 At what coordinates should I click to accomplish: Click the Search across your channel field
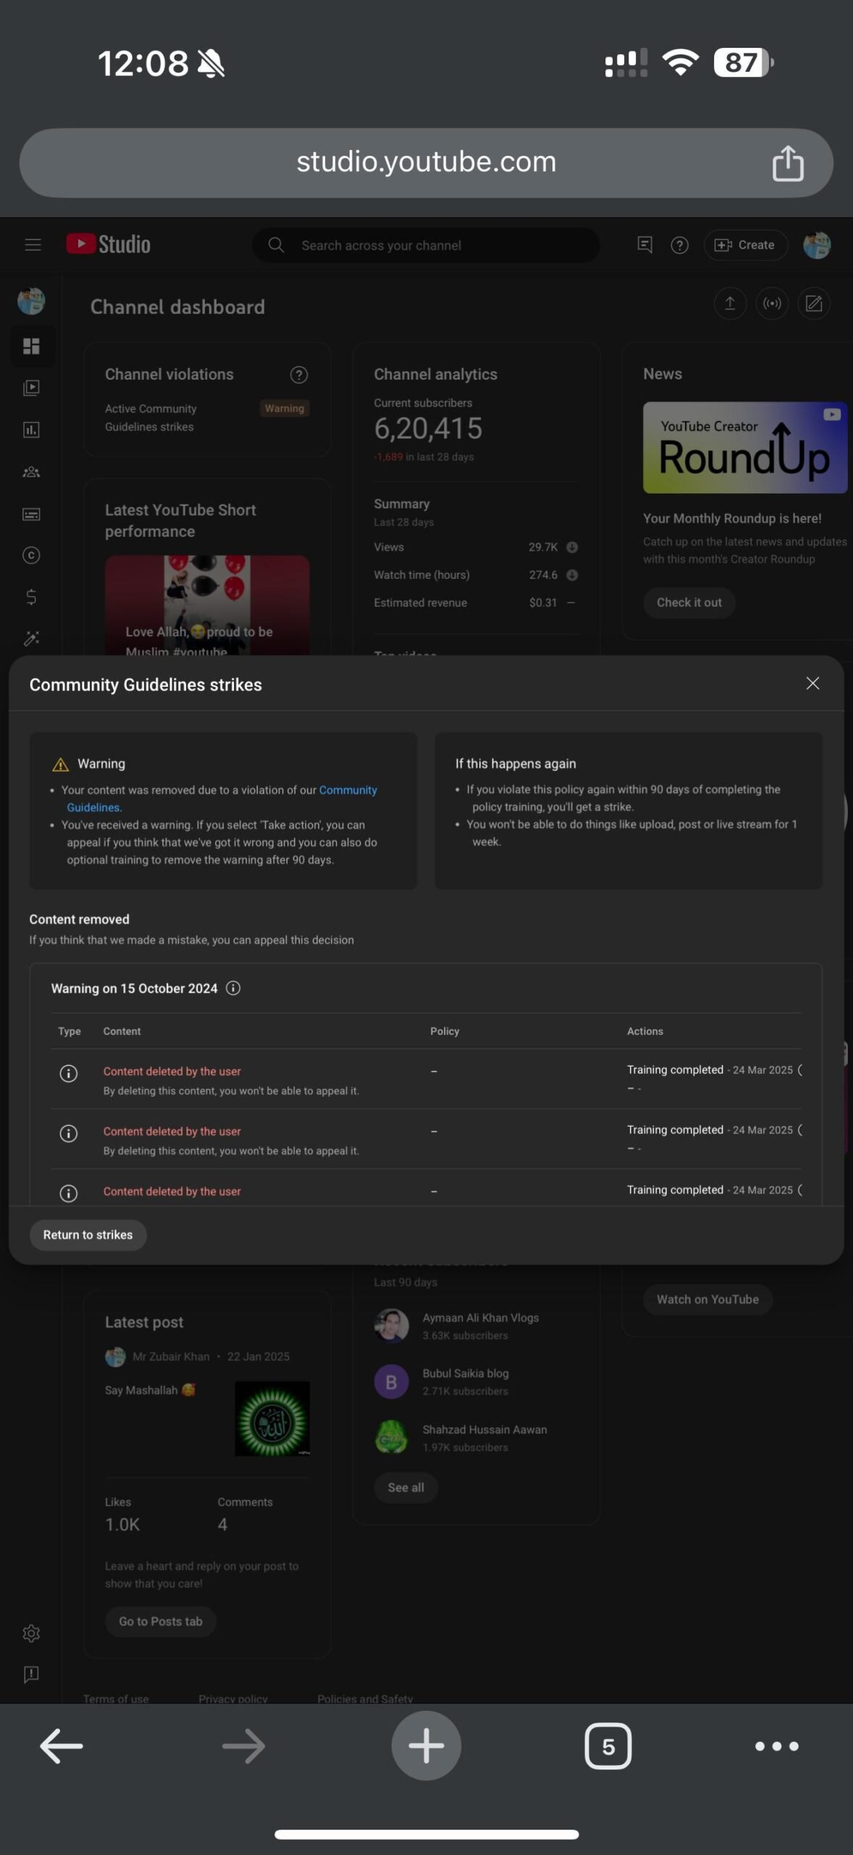tap(426, 246)
